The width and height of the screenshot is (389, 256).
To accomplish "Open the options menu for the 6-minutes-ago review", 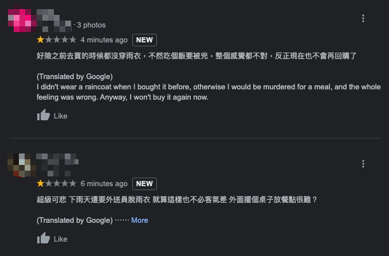I will coord(363,164).
